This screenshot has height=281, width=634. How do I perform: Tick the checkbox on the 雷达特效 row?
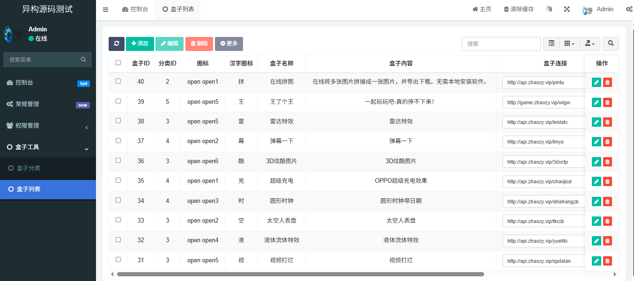118,122
